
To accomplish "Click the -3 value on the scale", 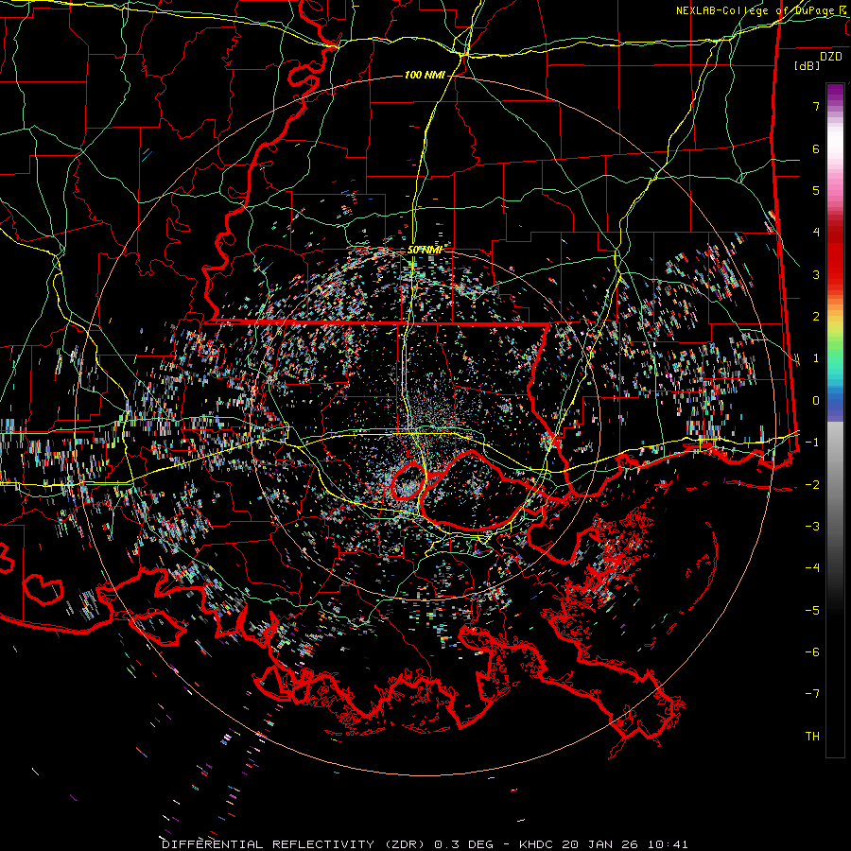I will (812, 527).
